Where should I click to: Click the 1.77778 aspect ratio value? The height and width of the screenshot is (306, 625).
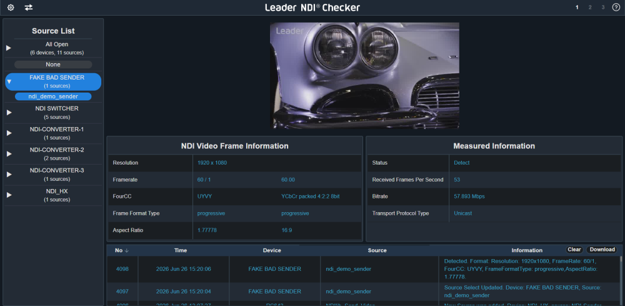(x=207, y=230)
